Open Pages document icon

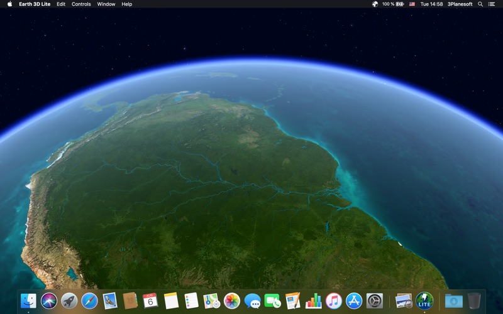[x=293, y=301]
